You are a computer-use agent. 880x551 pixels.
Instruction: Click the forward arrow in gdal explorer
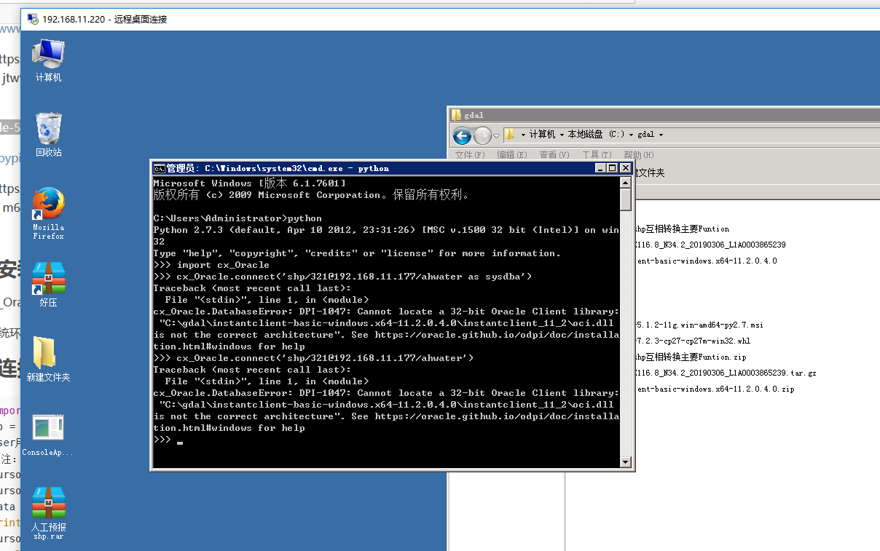tap(482, 135)
